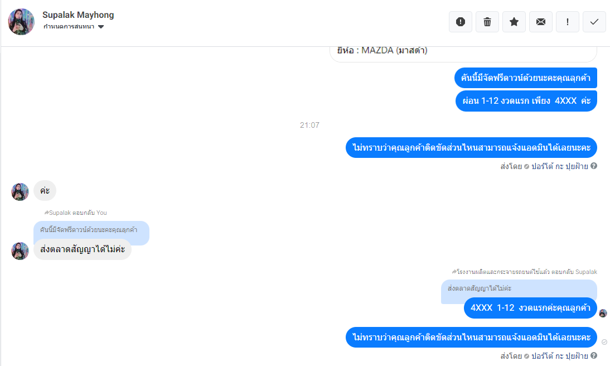610x366 pixels.
Task: Click the first ส่งโดย ปอร์โต้ กะ ปุยฝ้าย sender label
Action: point(544,166)
